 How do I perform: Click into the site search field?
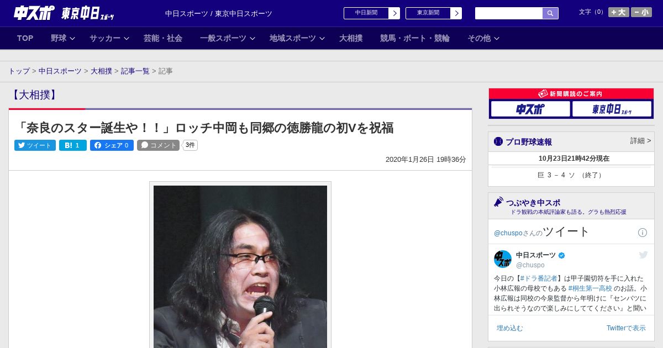pos(509,13)
